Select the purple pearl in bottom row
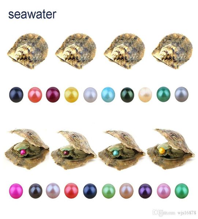Screen dimensions: 198x219 [145, 191]
